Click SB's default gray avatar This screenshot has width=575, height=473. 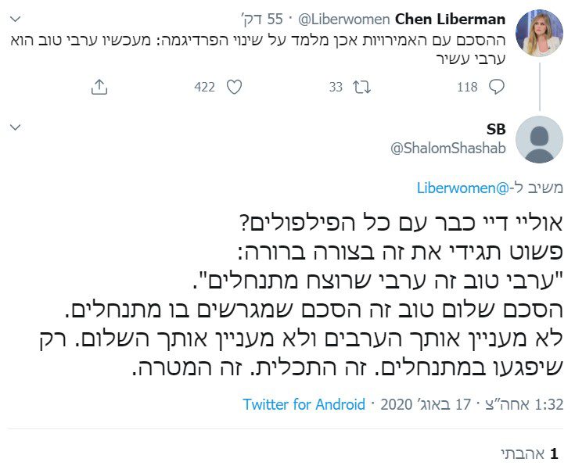click(540, 139)
